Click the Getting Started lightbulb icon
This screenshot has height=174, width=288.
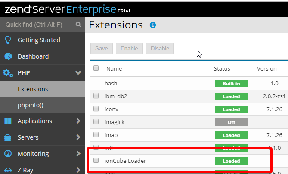tap(8, 40)
